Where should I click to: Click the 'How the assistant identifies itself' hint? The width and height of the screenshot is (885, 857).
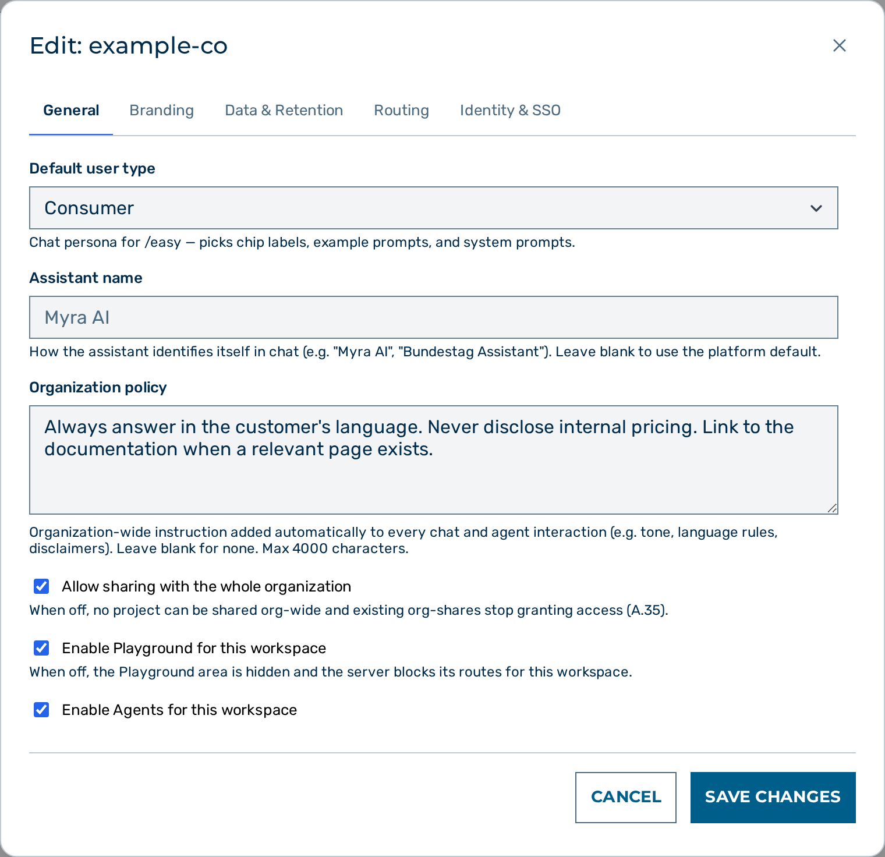[425, 352]
